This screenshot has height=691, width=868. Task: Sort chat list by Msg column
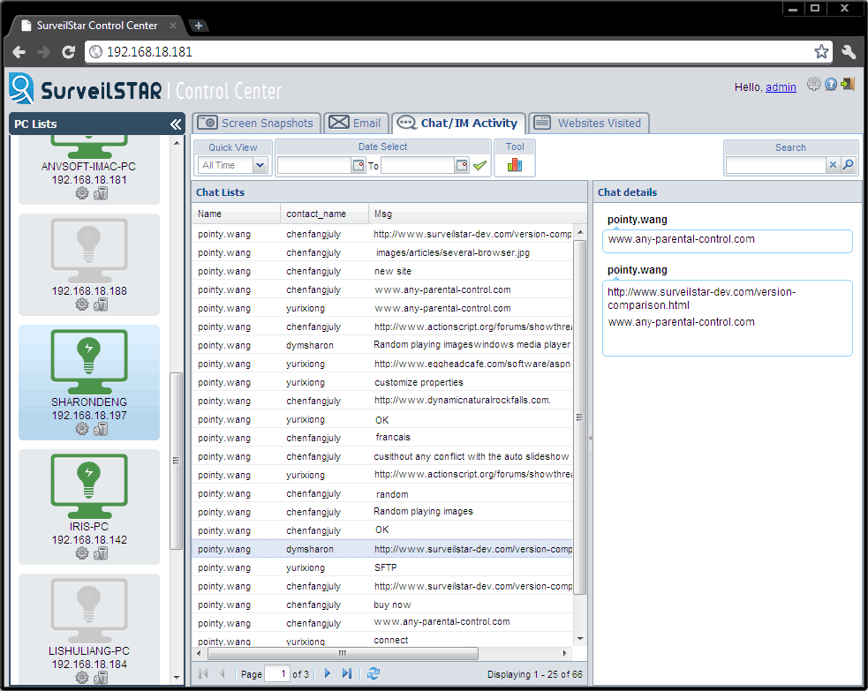(478, 214)
